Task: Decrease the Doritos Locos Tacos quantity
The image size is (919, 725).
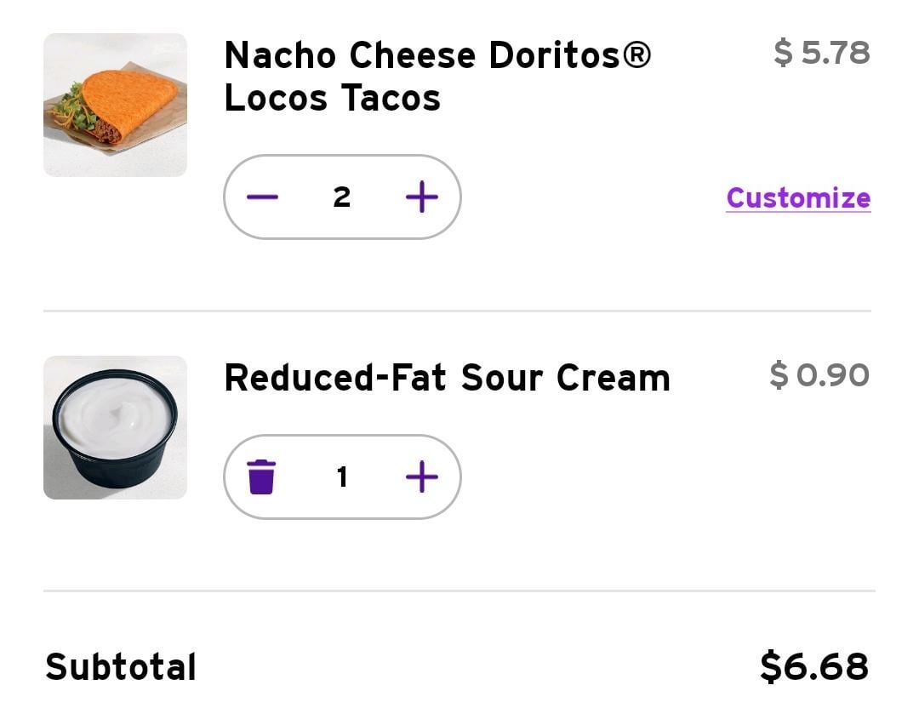Action: coord(262,197)
